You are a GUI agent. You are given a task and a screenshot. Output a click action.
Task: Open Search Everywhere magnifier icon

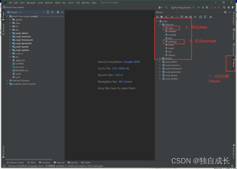[x=224, y=7]
